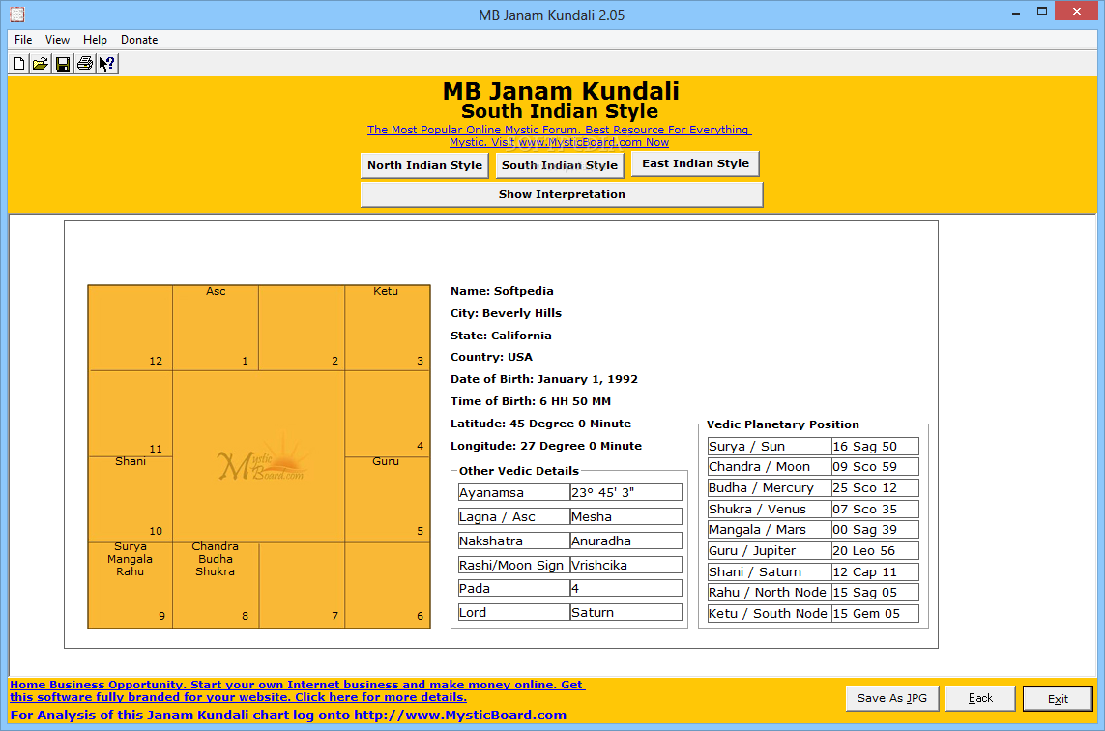The width and height of the screenshot is (1105, 731).
Task: Click Ketu / South Node position 15 Gem 05
Action: point(875,613)
